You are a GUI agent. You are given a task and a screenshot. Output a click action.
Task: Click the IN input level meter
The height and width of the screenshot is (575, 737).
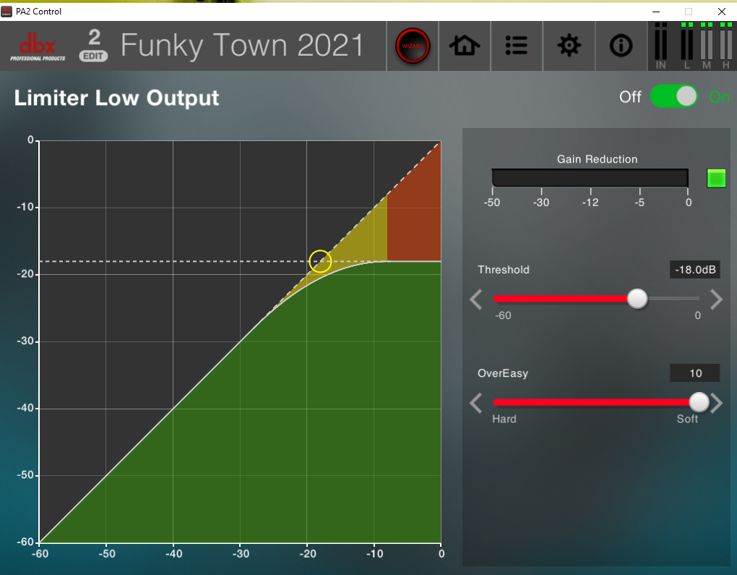660,46
